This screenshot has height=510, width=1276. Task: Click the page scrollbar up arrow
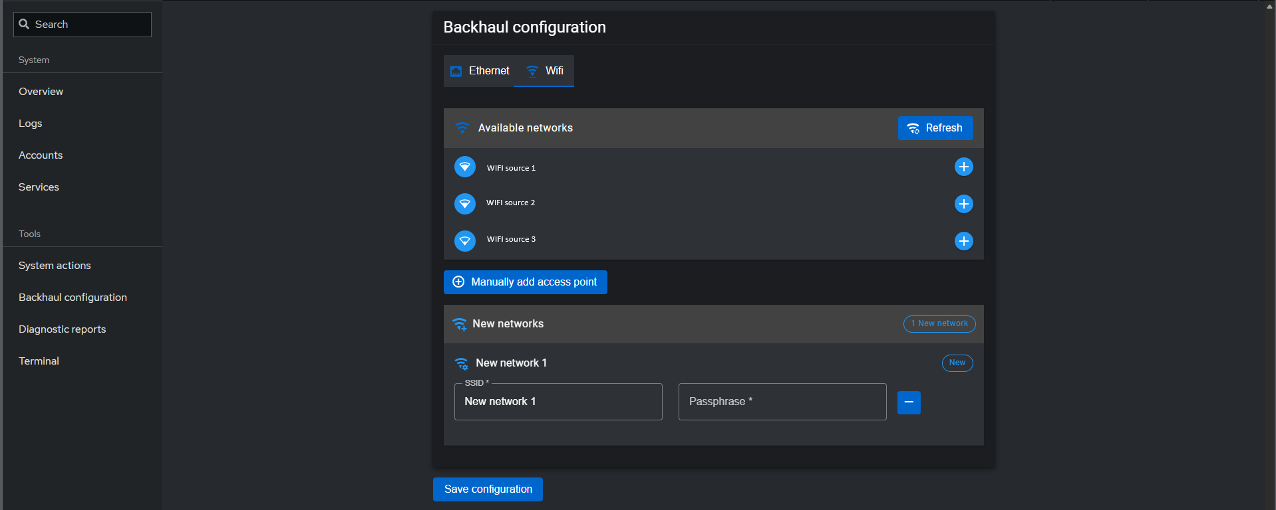pyautogui.click(x=1270, y=6)
